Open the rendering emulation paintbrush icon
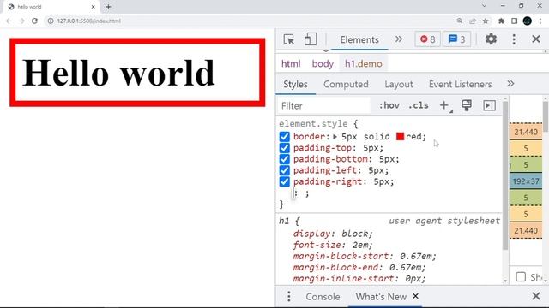The height and width of the screenshot is (308, 549). click(x=467, y=105)
